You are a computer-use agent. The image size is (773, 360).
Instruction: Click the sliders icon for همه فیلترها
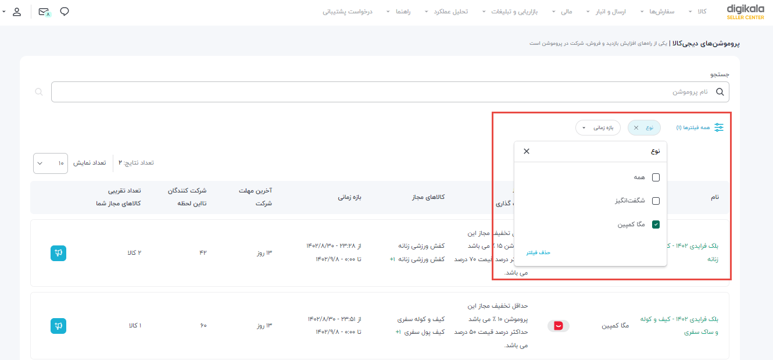719,127
